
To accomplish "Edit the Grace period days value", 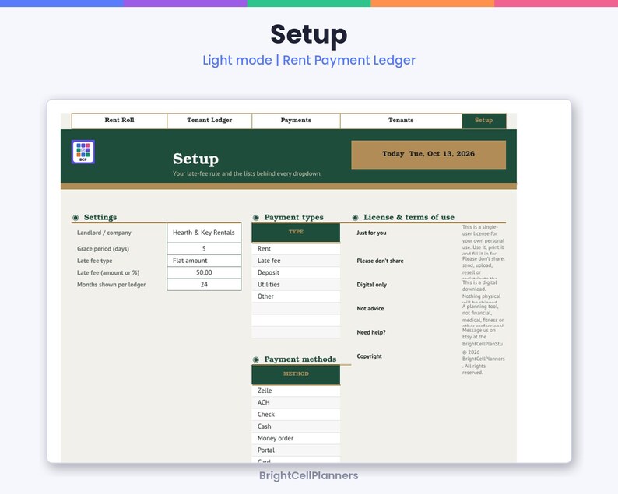I will 204,249.
